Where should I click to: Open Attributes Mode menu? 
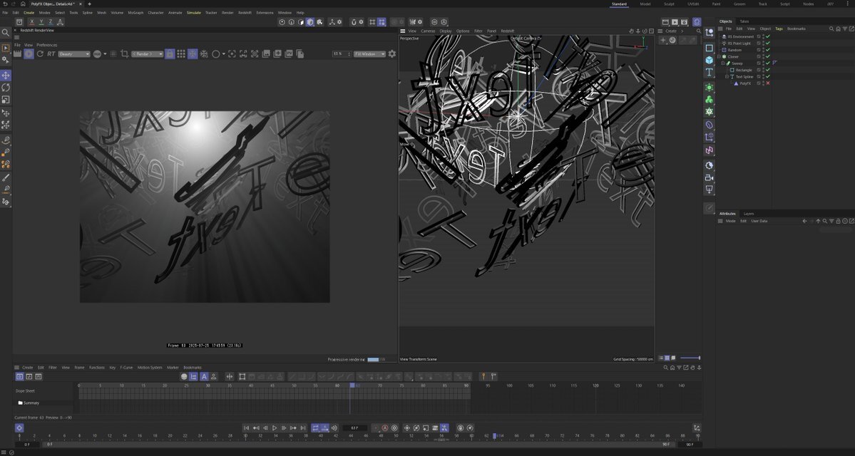click(730, 221)
